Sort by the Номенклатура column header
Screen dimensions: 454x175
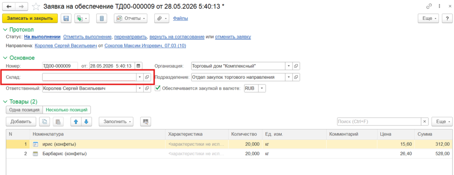[x=97, y=134]
